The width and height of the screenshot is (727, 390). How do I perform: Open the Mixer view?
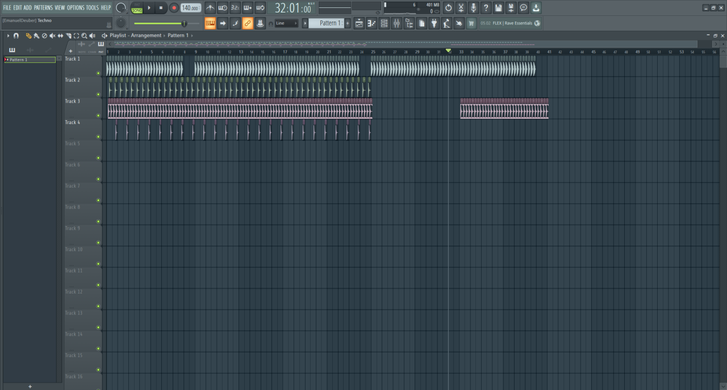coord(396,23)
